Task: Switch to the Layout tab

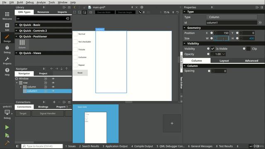Action: coord(224,61)
